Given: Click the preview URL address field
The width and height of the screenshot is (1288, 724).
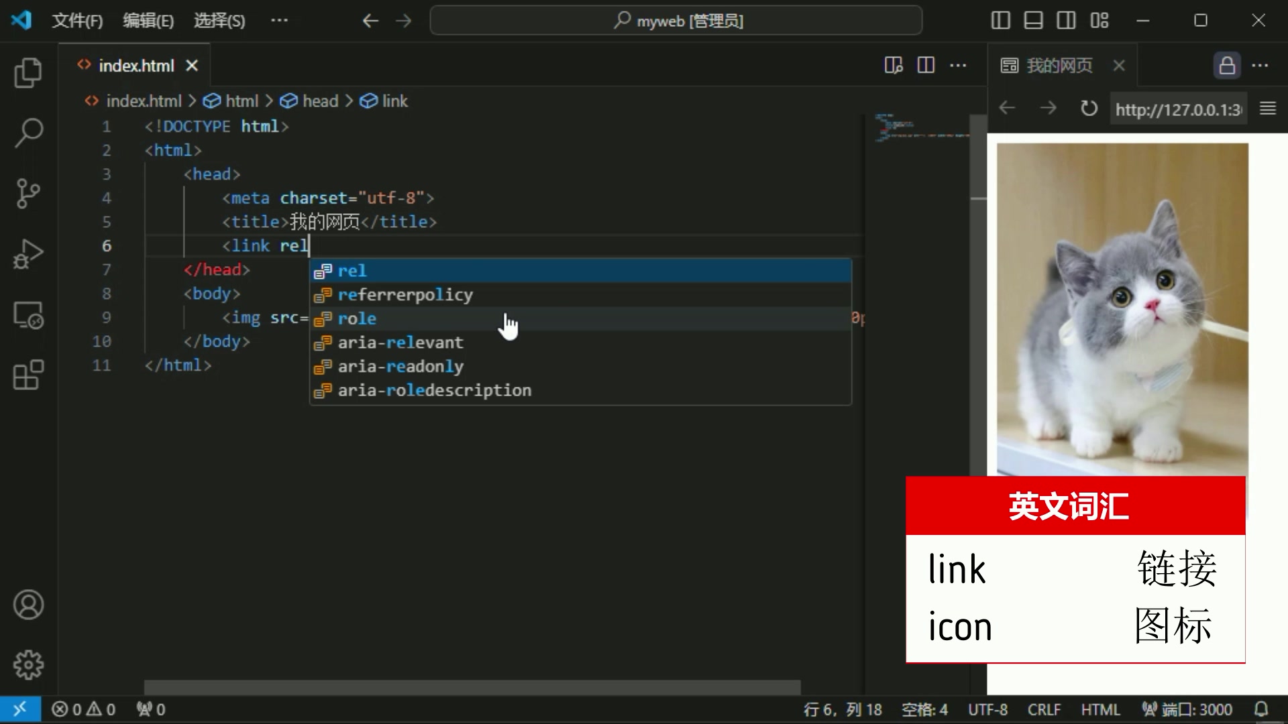Looking at the screenshot, I should 1178,109.
